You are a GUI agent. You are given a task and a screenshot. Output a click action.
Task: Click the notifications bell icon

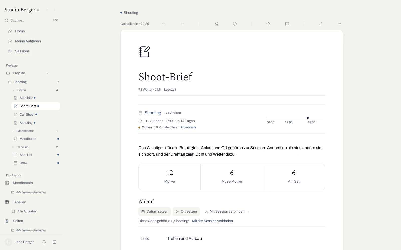(x=44, y=242)
